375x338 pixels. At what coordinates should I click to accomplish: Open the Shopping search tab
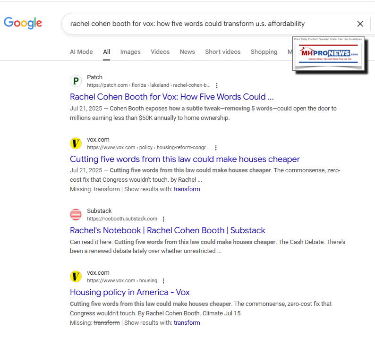coord(264,52)
